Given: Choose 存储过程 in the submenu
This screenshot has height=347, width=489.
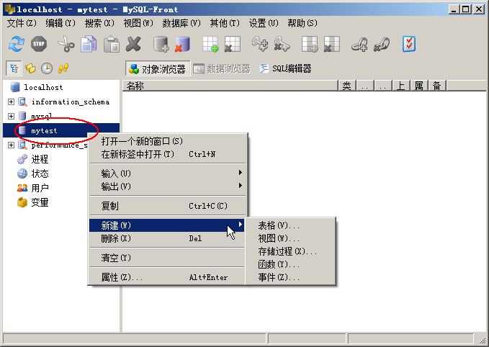Looking at the screenshot, I should coord(290,251).
